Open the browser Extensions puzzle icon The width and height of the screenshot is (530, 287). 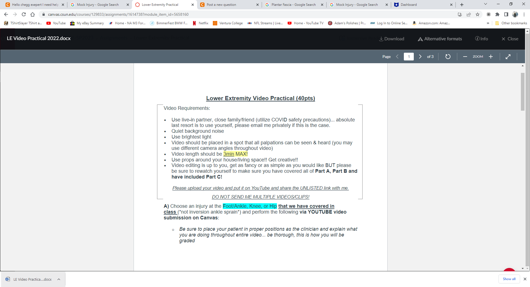click(x=497, y=14)
